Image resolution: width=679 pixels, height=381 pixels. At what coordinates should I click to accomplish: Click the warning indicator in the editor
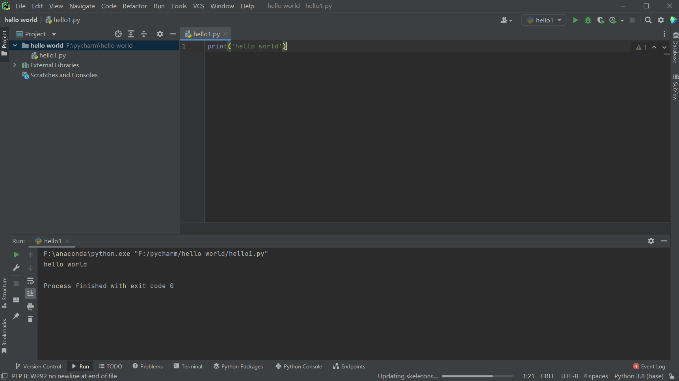click(x=641, y=47)
